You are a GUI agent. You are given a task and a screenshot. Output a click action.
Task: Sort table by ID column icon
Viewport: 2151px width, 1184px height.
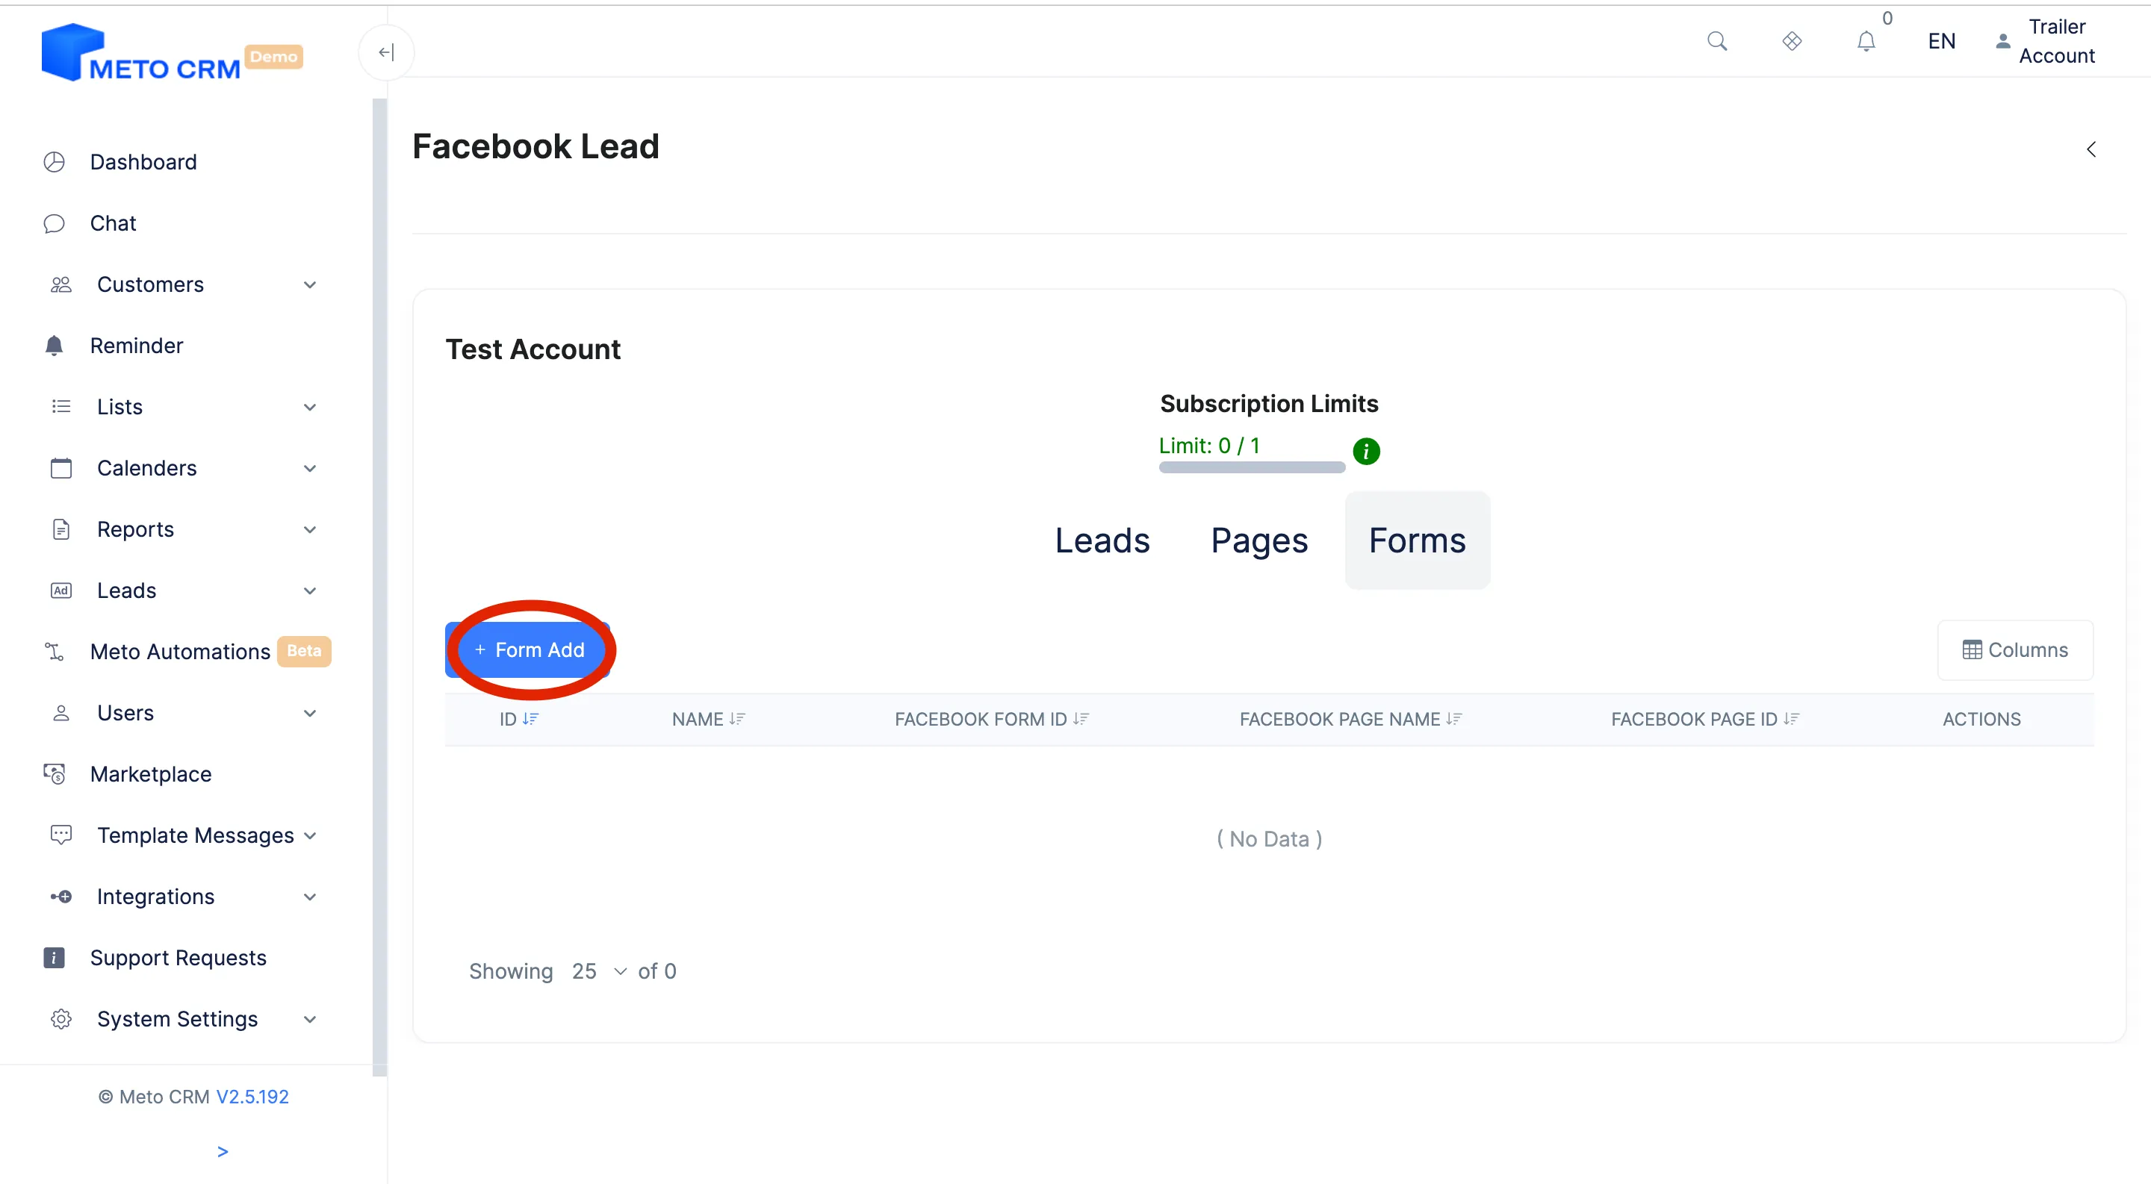(530, 719)
